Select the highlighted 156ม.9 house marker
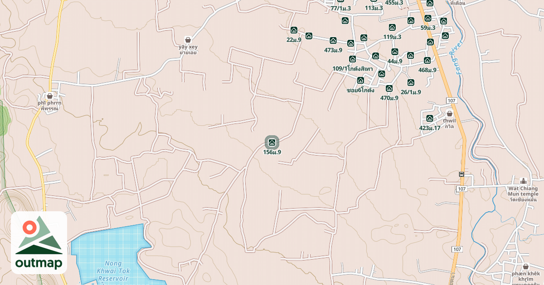Image resolution: width=544 pixels, height=285 pixels. (x=272, y=142)
